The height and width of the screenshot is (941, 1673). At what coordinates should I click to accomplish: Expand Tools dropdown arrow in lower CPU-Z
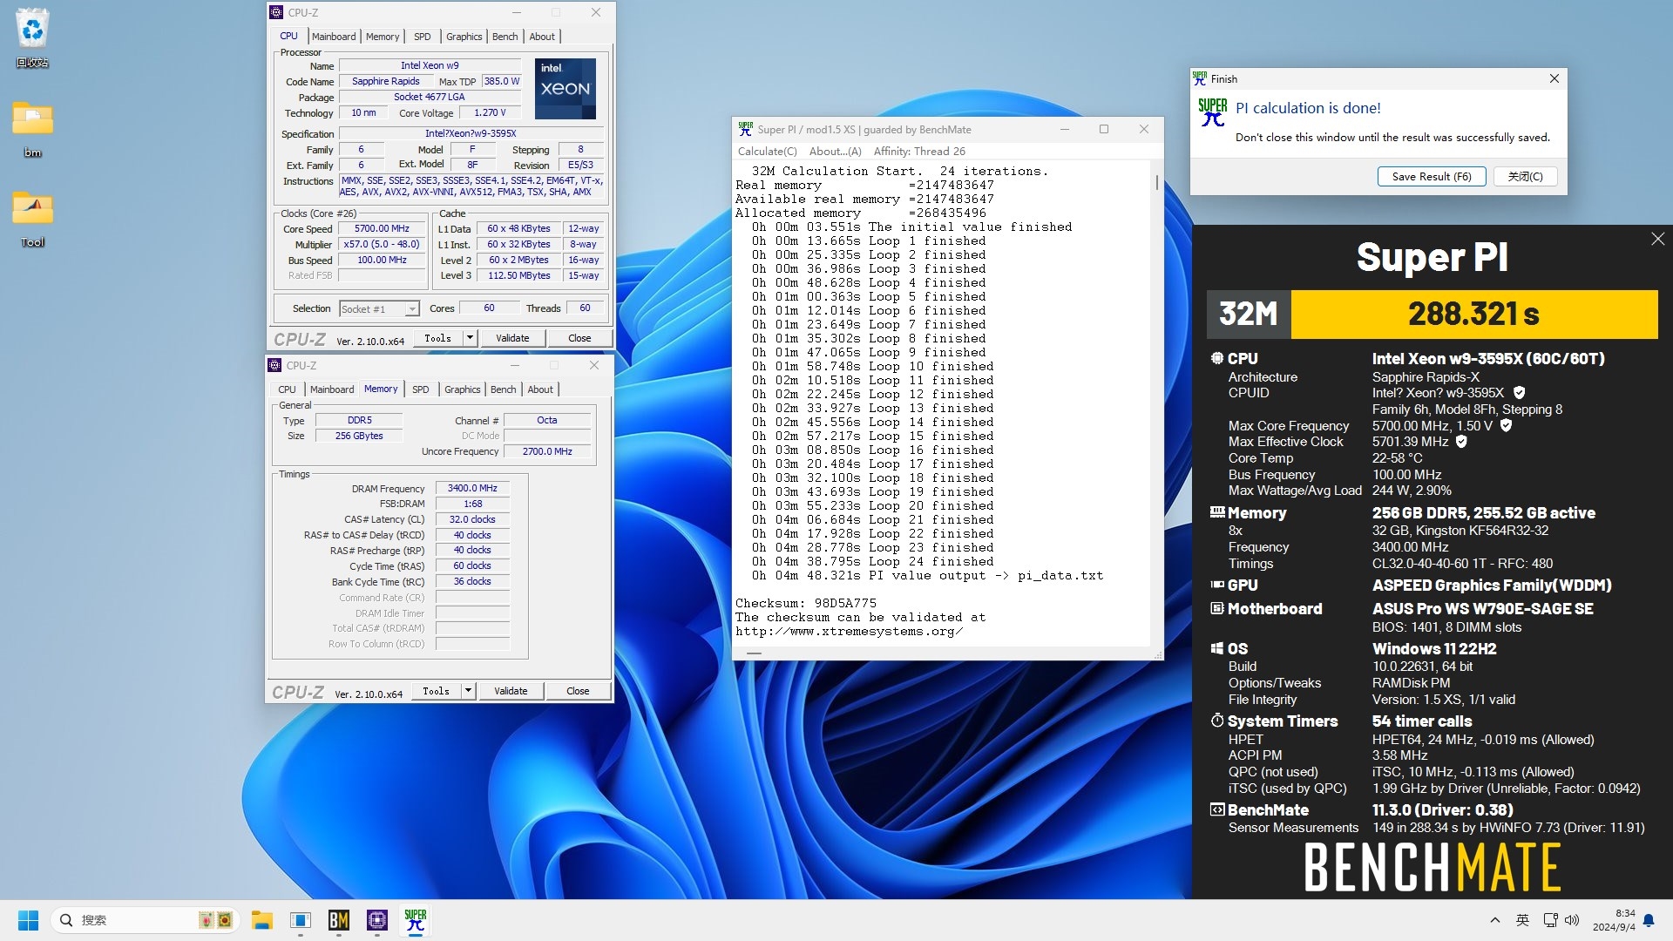(x=468, y=691)
